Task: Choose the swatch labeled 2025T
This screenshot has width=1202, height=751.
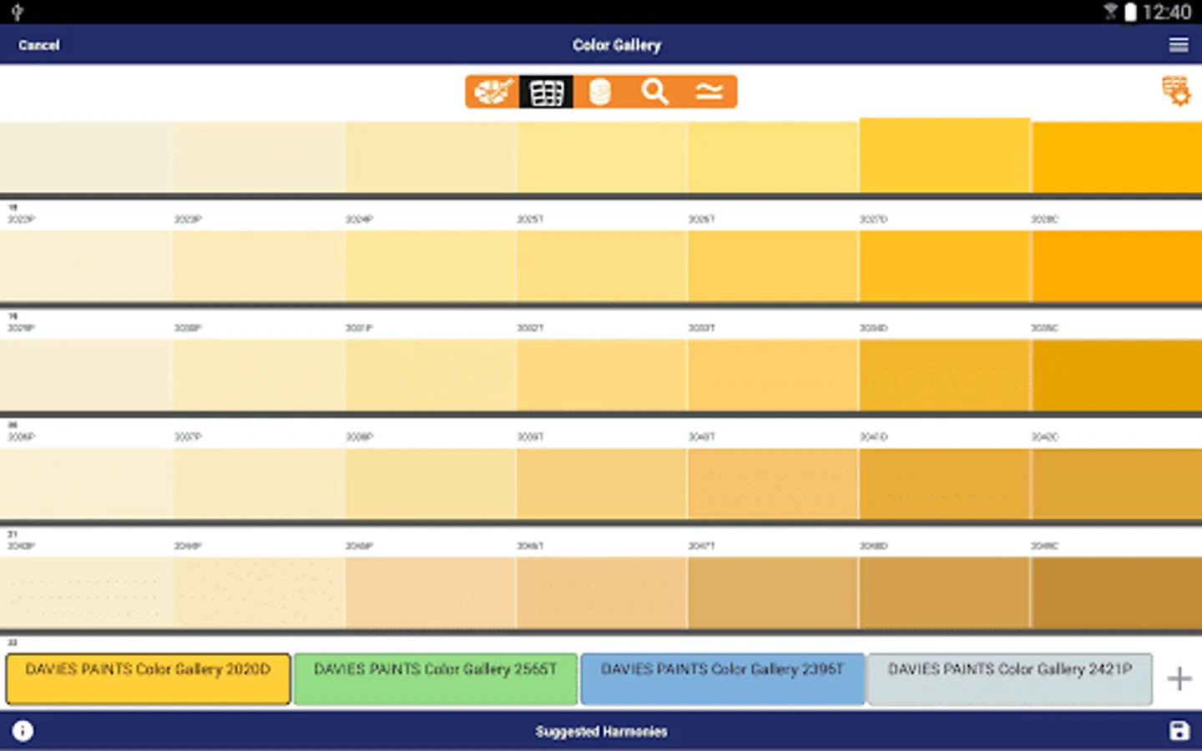Action: [602, 266]
